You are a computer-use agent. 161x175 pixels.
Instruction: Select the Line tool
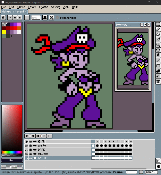coord(158,60)
